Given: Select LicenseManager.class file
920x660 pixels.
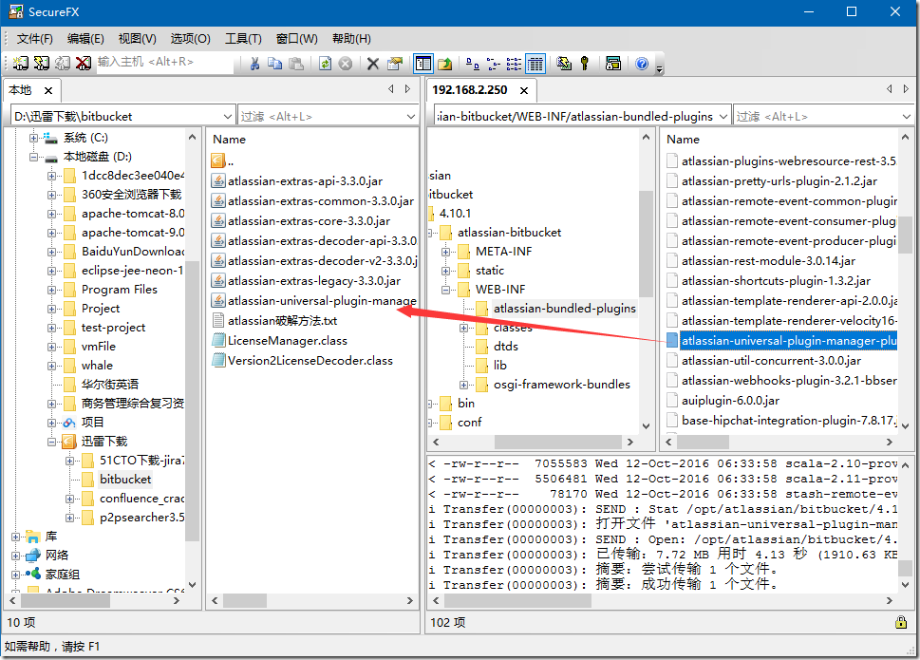Looking at the screenshot, I should tap(288, 341).
